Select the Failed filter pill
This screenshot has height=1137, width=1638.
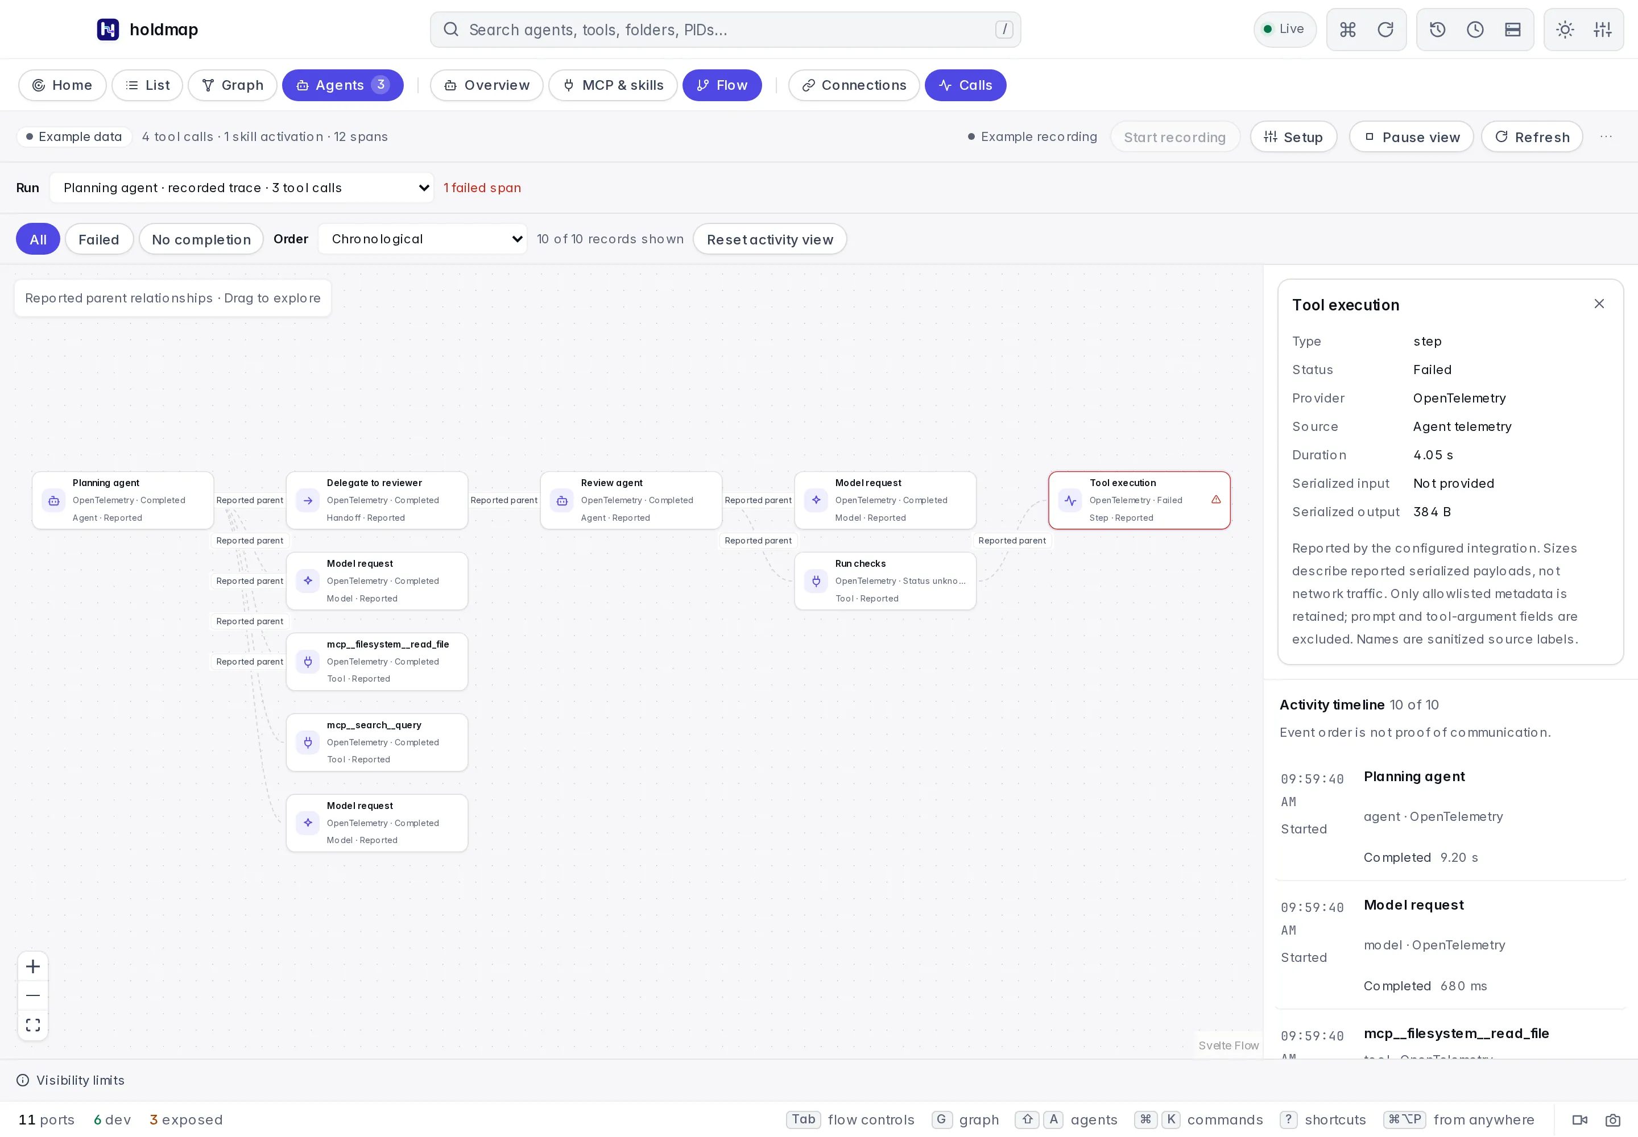pos(98,239)
